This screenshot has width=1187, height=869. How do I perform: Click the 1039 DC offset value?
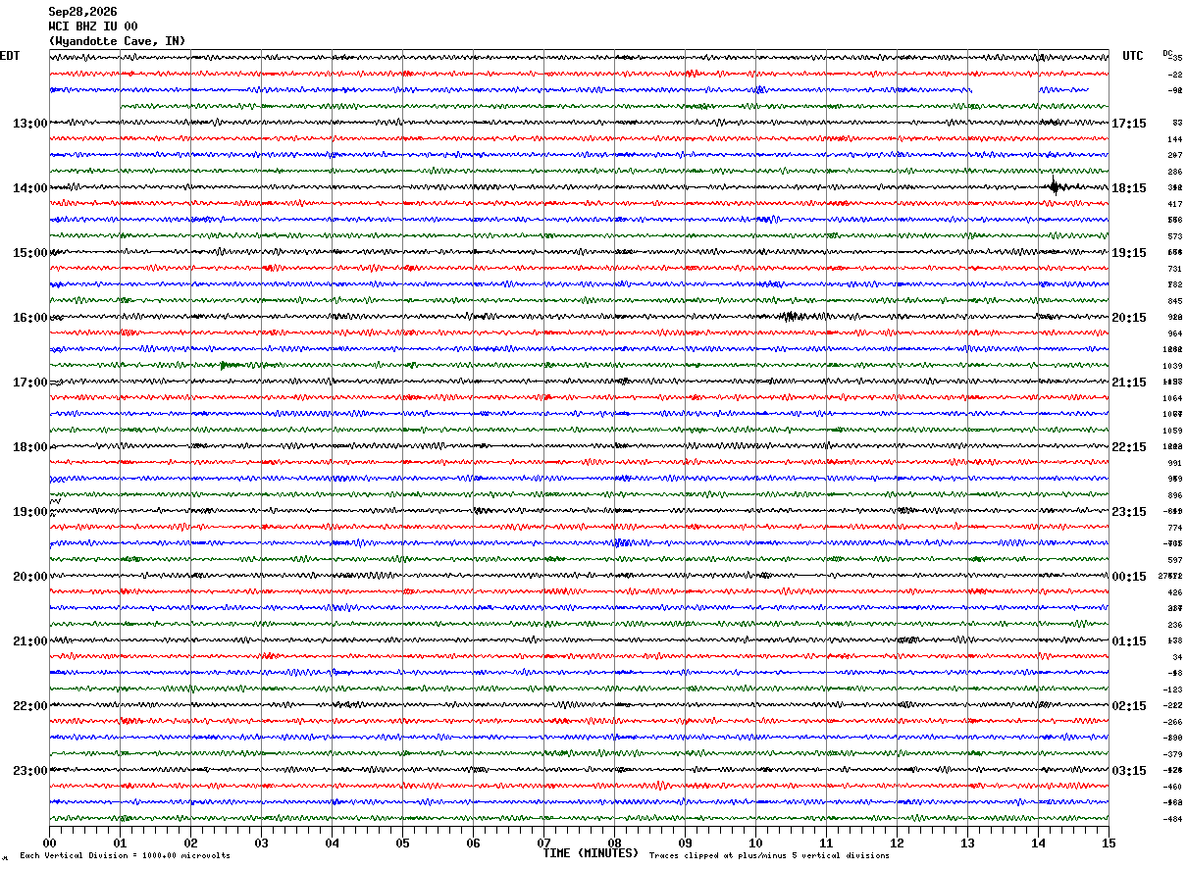click(x=1172, y=366)
